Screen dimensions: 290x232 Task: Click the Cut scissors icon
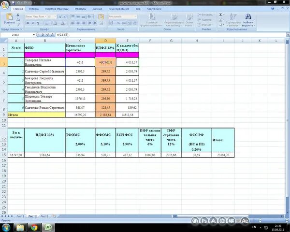click(x=18, y=15)
